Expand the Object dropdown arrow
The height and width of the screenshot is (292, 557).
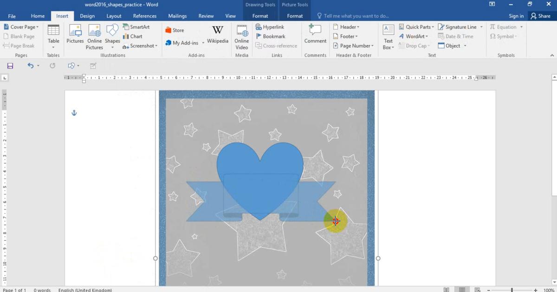tap(465, 46)
